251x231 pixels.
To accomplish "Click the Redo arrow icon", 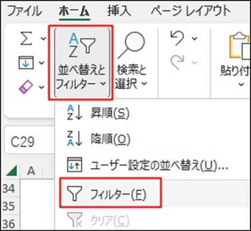I will pyautogui.click(x=177, y=63).
